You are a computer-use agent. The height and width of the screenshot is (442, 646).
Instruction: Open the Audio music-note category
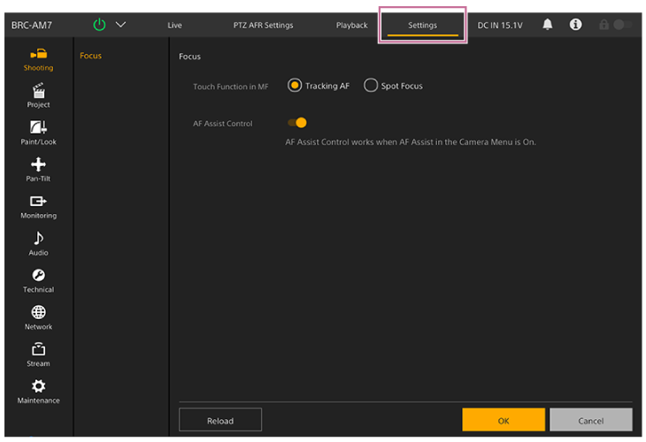[x=38, y=244]
